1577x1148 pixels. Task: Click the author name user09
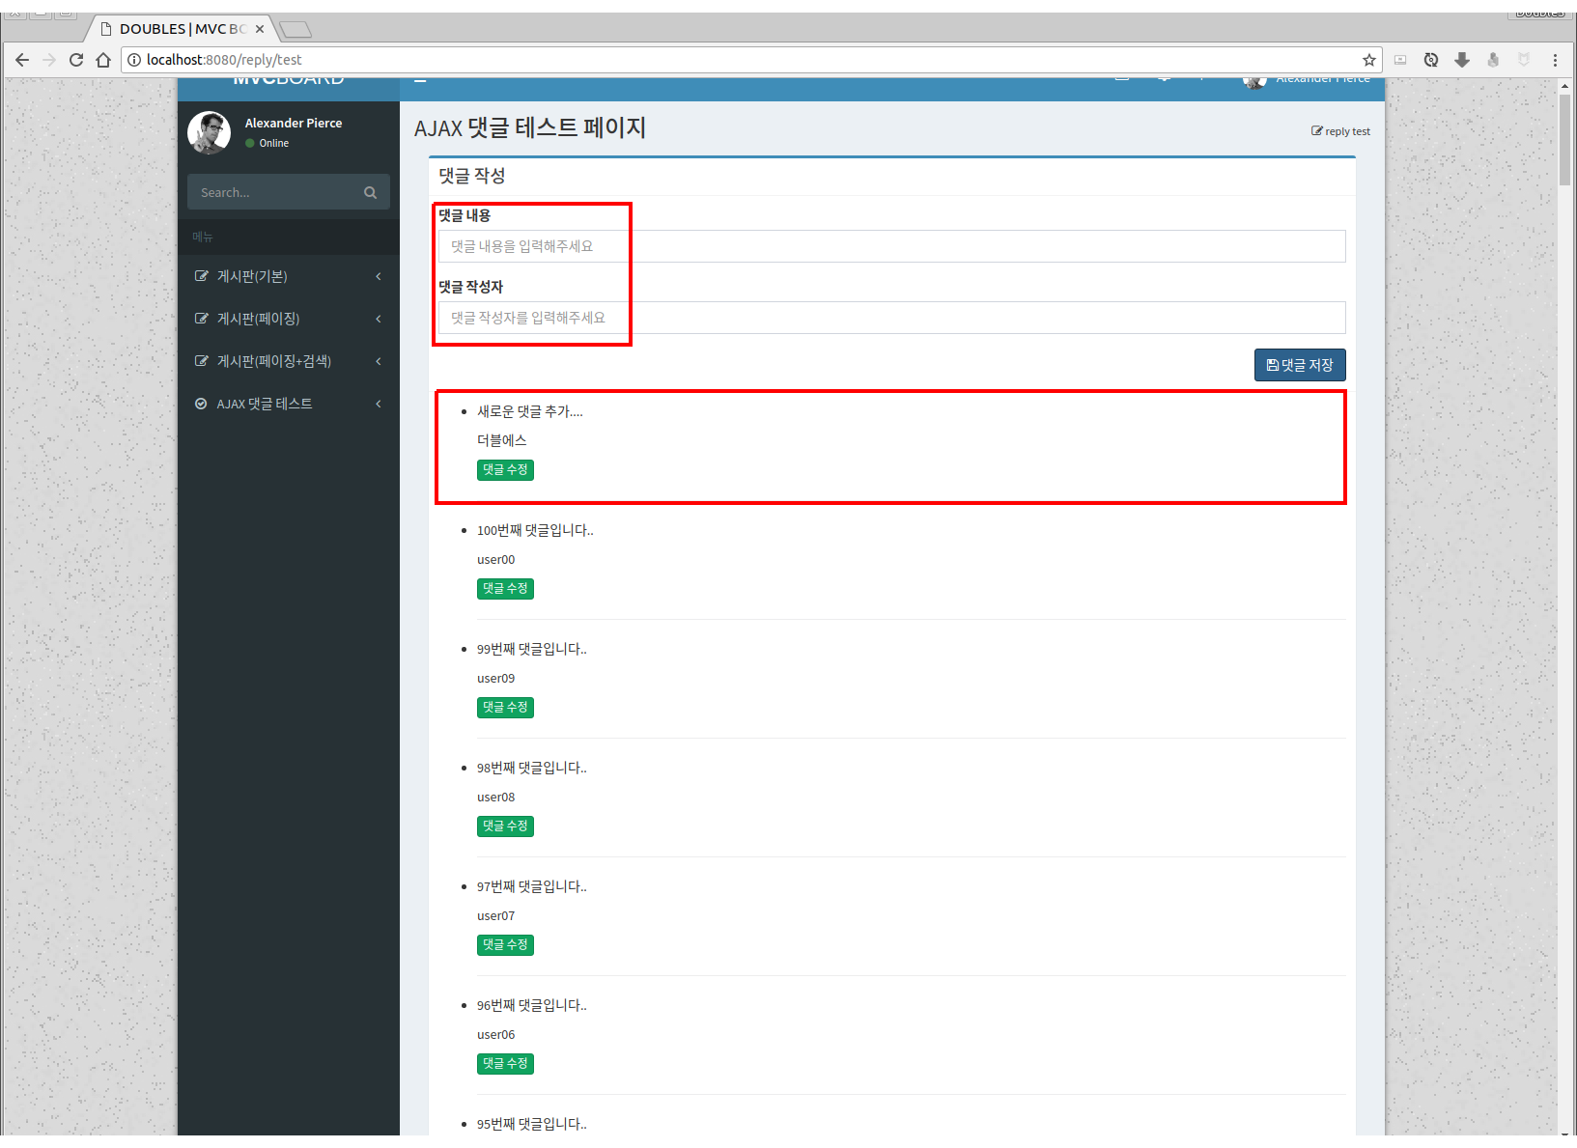496,678
